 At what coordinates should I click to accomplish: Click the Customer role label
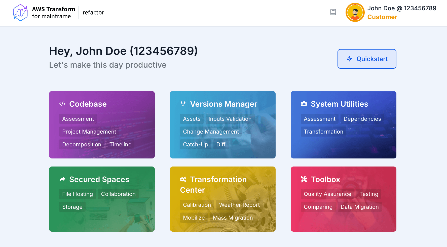(x=382, y=17)
